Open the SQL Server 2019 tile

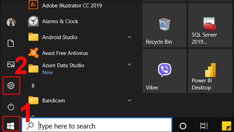pos(211,25)
